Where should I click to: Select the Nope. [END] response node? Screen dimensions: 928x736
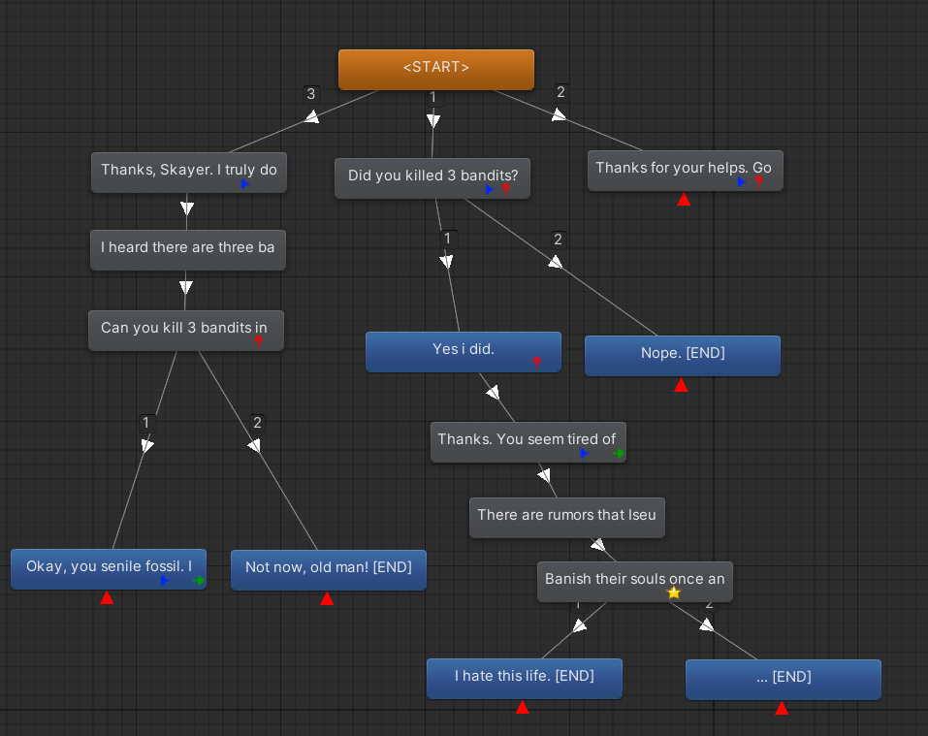click(x=682, y=354)
